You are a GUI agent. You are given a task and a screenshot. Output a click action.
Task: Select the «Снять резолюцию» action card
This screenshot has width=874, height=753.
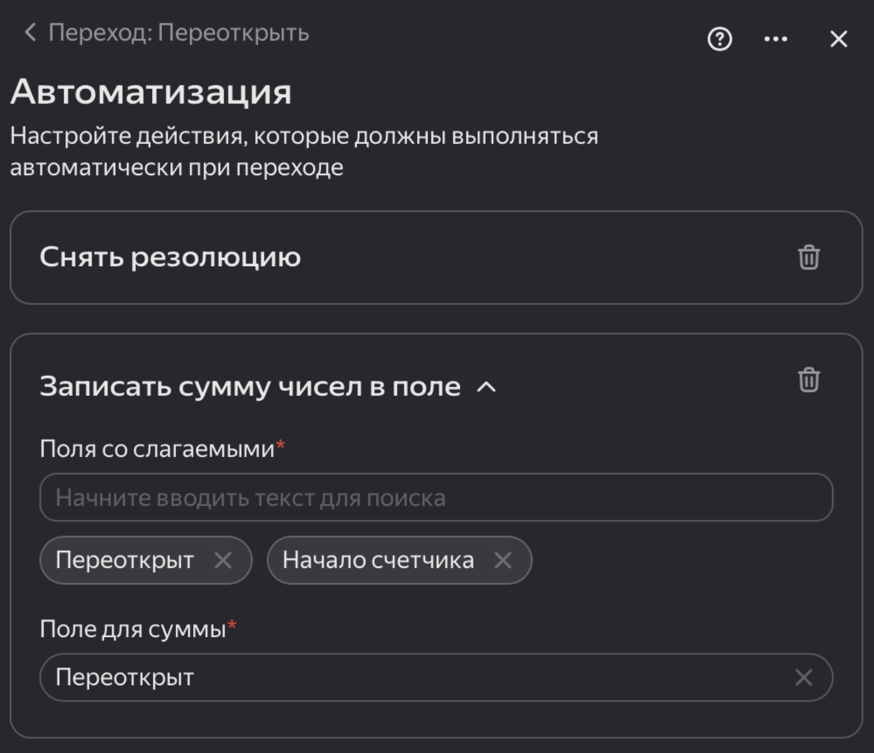(170, 257)
